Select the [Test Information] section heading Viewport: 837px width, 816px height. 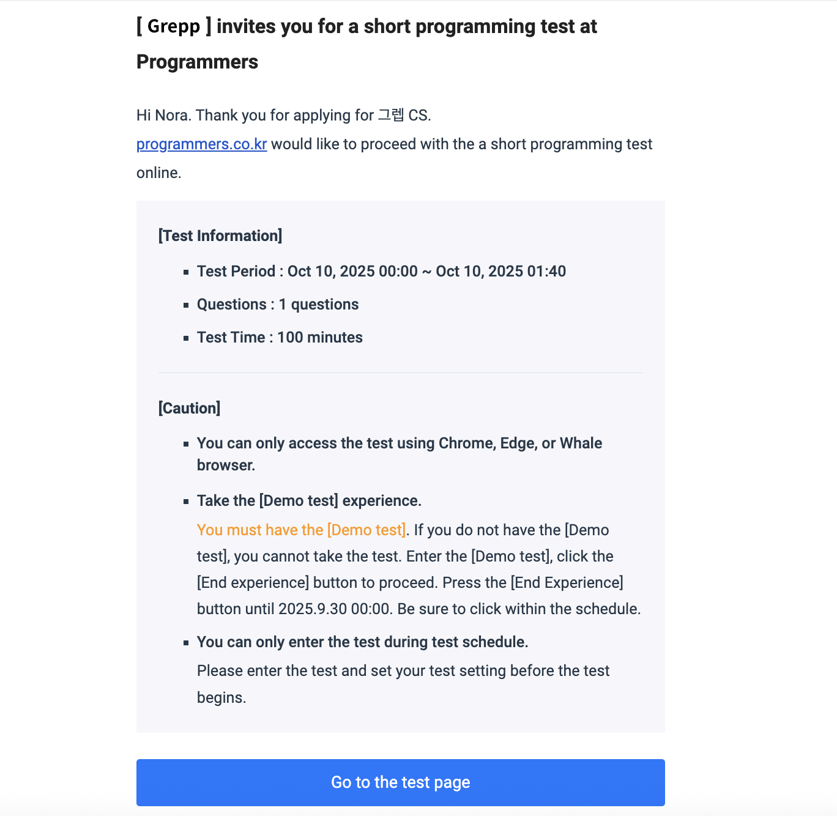pos(220,236)
